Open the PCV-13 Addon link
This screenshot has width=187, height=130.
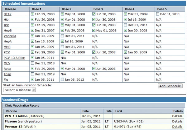coord(14,58)
